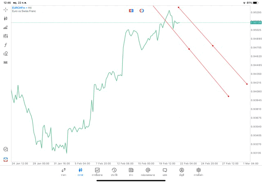This screenshot has width=262, height=183.
Task: Open the Quotes (ราคา) tab
Action: point(63,172)
